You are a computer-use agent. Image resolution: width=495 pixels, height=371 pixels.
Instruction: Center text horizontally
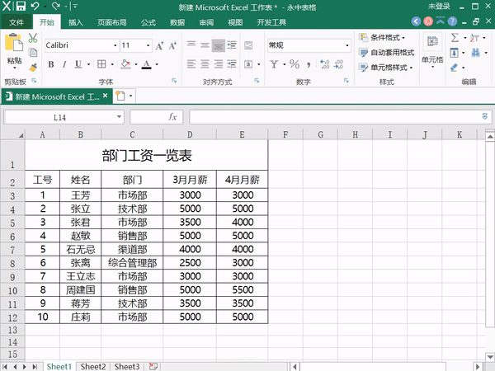(205, 64)
